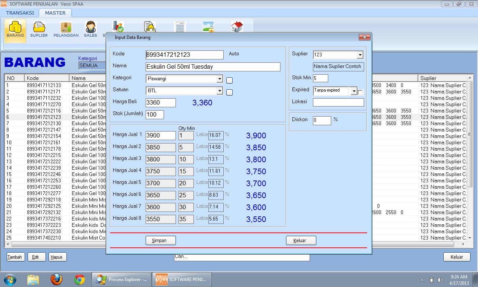Image resolution: width=478 pixels, height=287 pixels.
Task: Select row with Kode 8993417292118
Action: pos(56,200)
